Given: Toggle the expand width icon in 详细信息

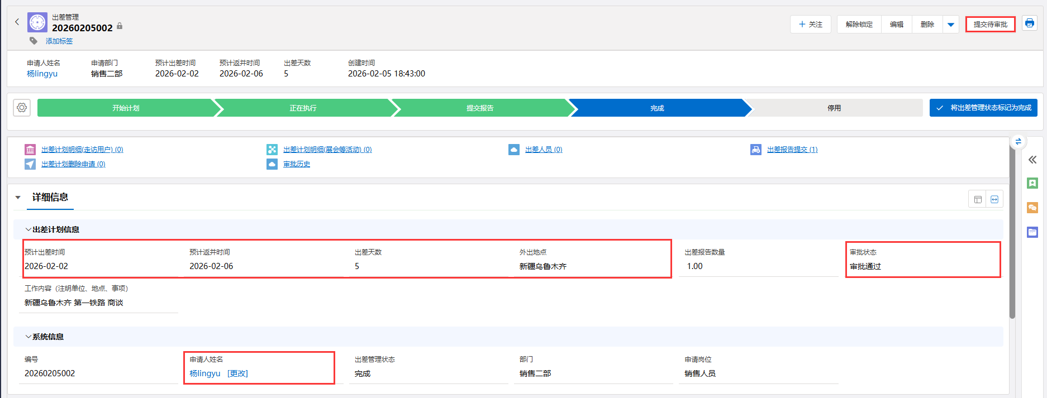Looking at the screenshot, I should click(994, 199).
